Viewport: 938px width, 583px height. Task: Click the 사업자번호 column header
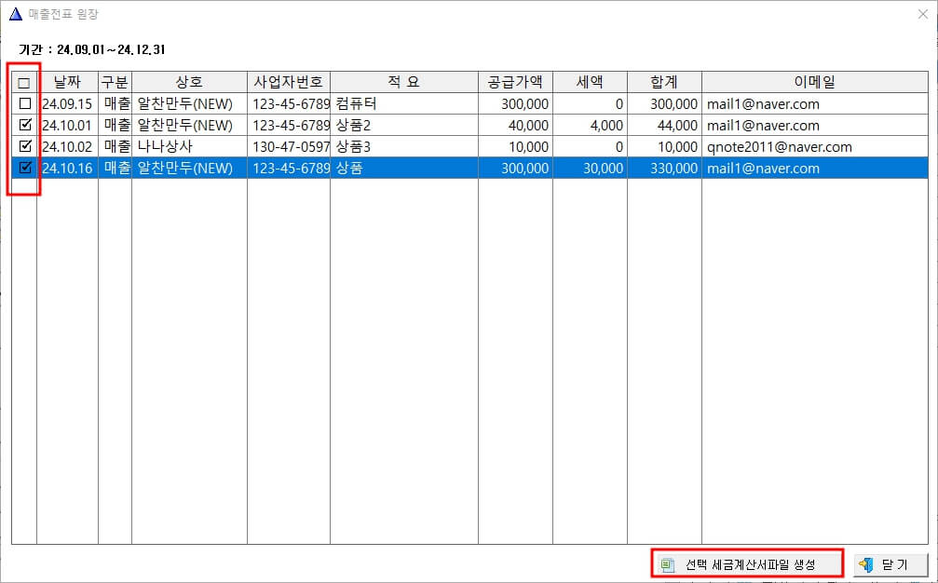pyautogui.click(x=289, y=82)
